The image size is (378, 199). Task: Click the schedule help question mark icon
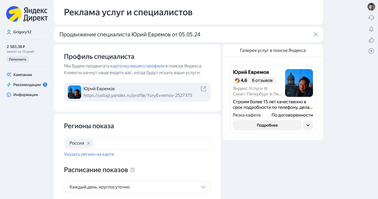pyautogui.click(x=133, y=170)
